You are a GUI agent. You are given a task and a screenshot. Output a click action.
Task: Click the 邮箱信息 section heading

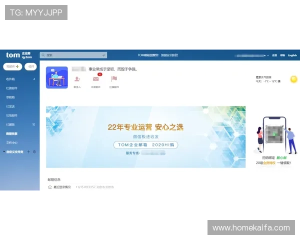tap(54, 179)
